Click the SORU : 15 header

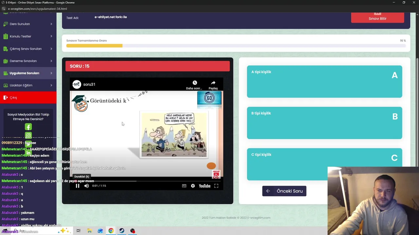point(148,66)
